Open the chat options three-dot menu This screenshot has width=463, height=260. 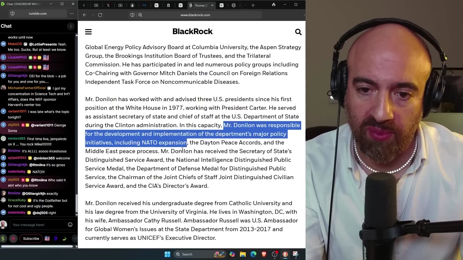pyautogui.click(x=71, y=26)
